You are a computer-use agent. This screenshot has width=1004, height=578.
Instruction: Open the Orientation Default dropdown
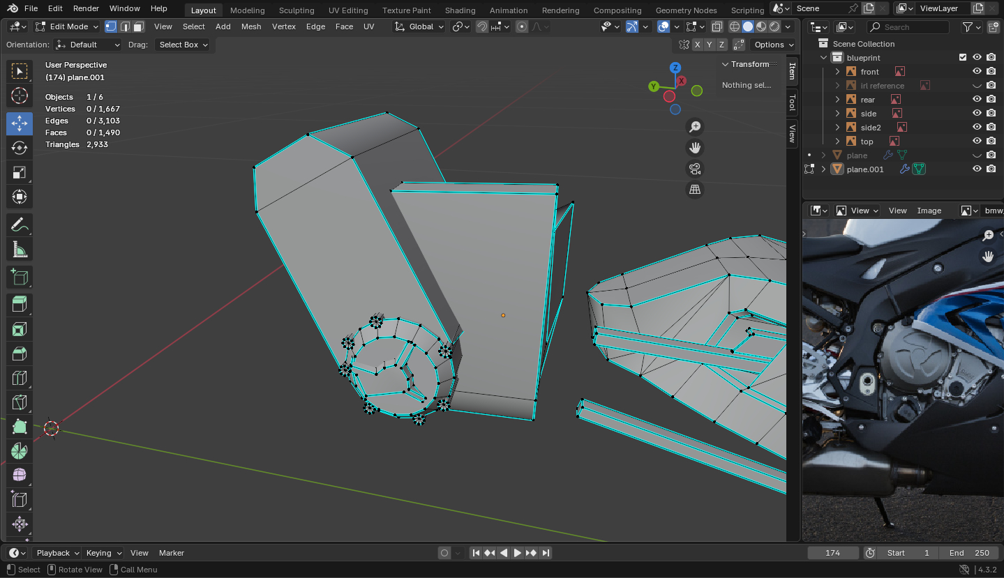click(x=88, y=45)
